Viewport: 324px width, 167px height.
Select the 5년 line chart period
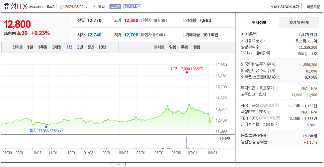tap(91, 47)
